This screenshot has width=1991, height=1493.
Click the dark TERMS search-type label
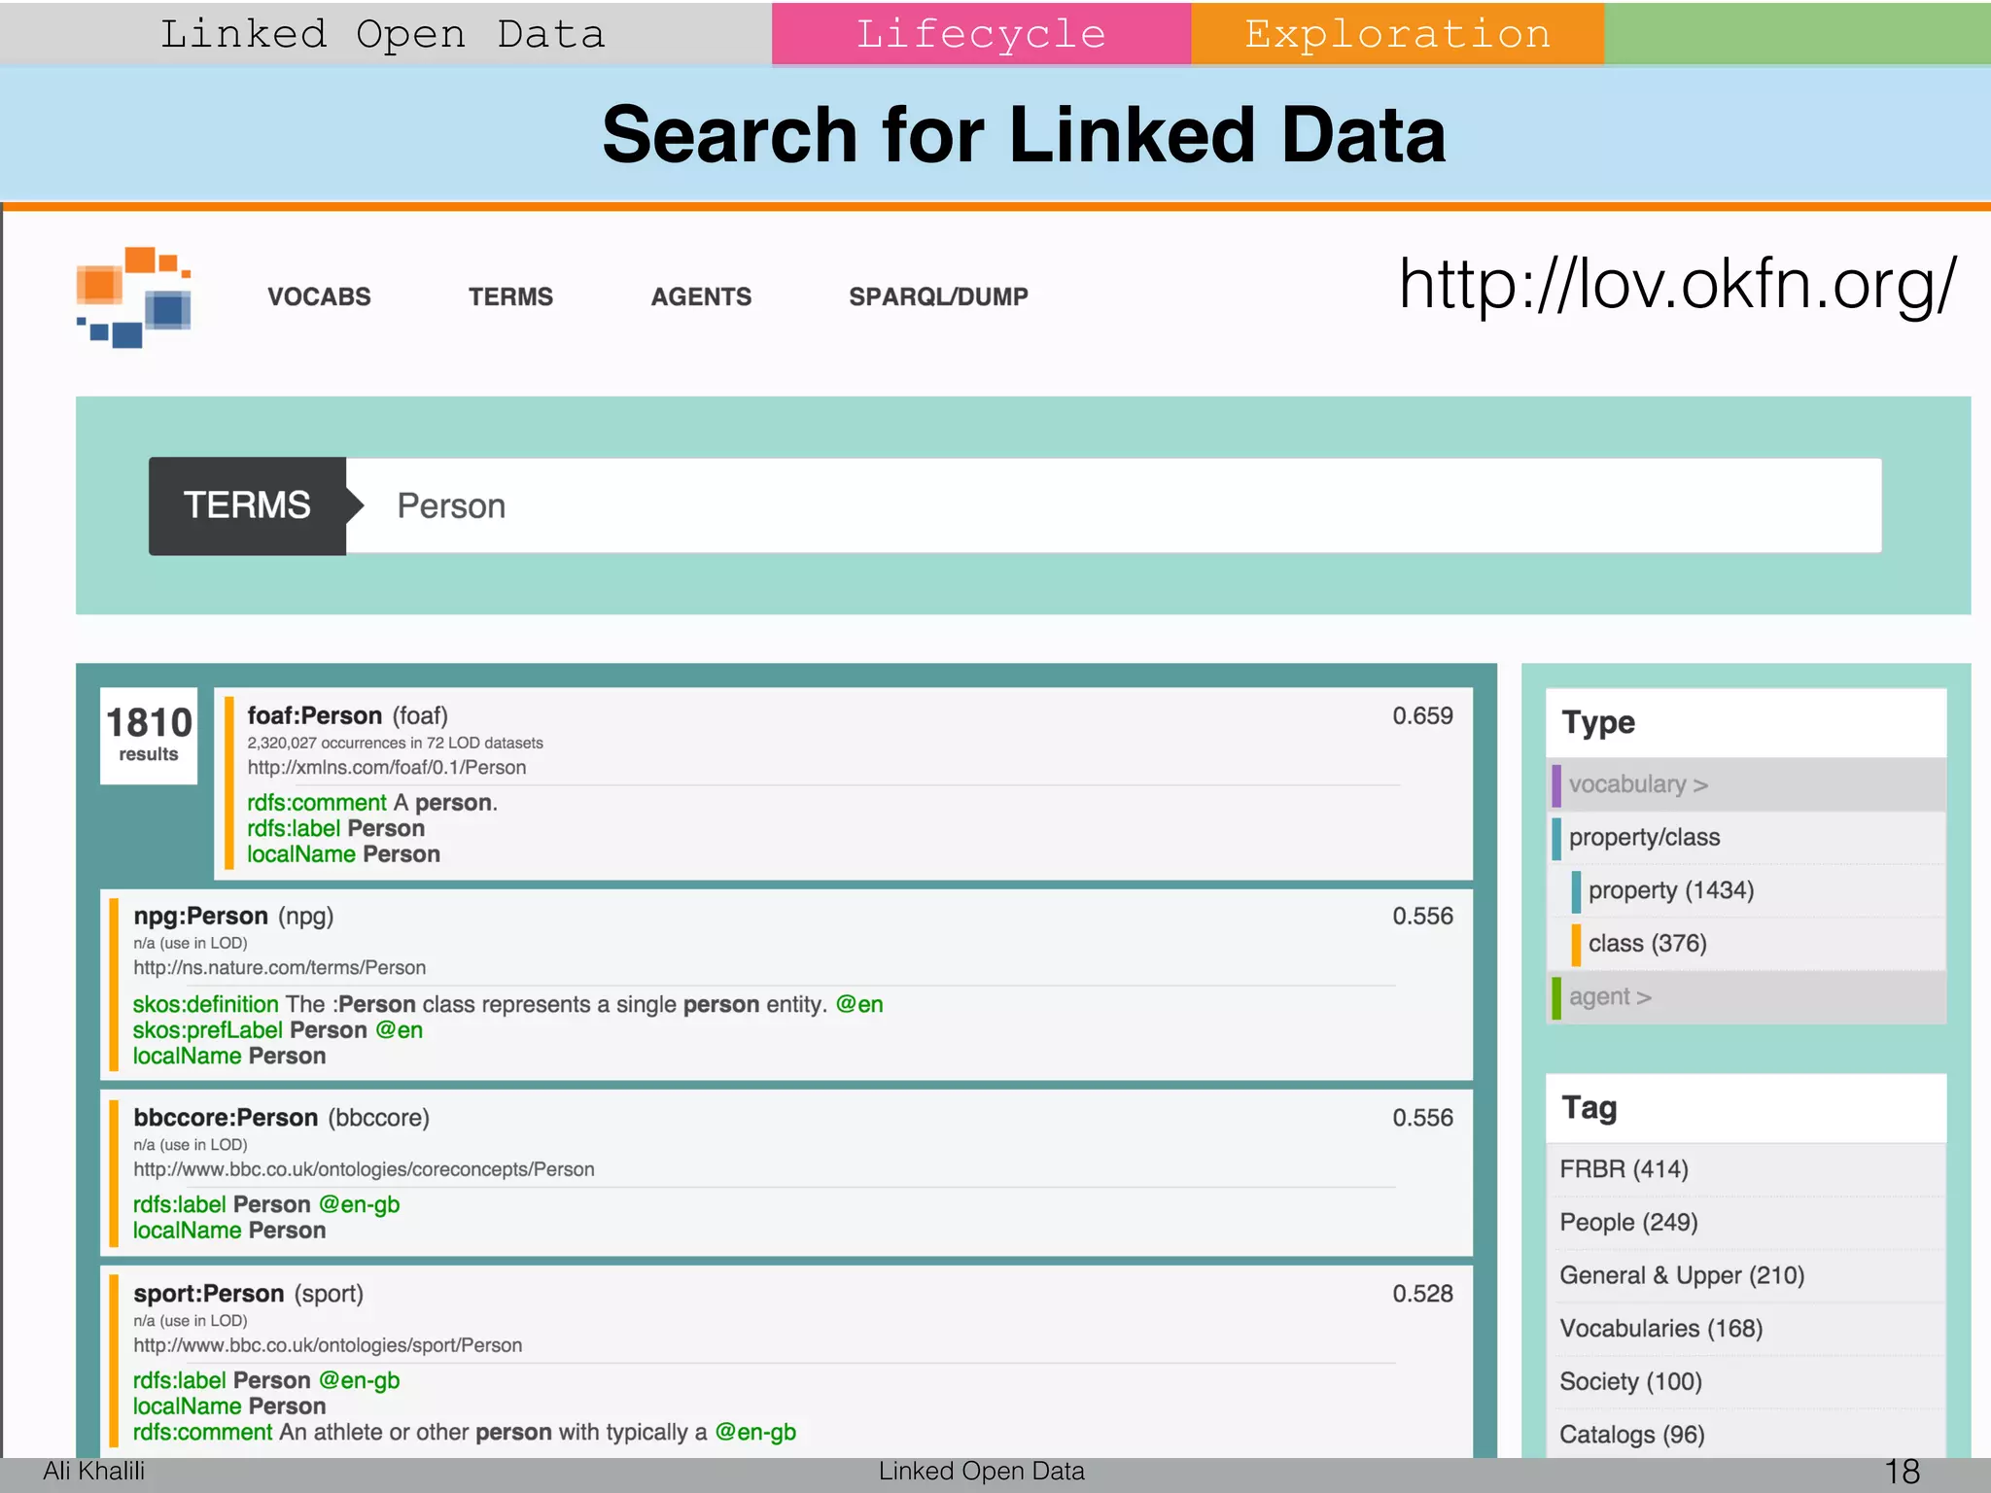click(x=247, y=506)
